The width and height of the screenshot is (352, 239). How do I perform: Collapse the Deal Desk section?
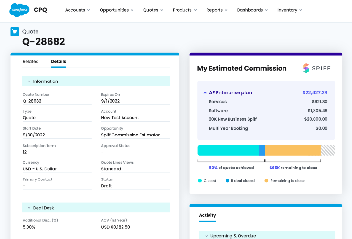(29, 208)
